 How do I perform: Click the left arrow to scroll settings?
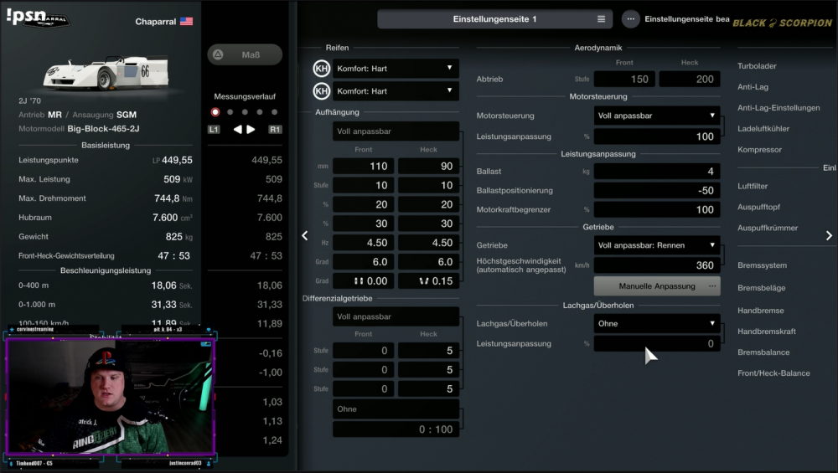click(305, 236)
